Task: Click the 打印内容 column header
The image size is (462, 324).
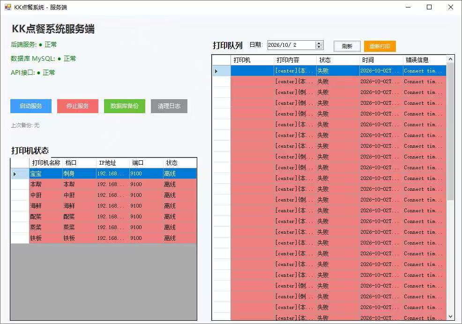Action: [295, 60]
